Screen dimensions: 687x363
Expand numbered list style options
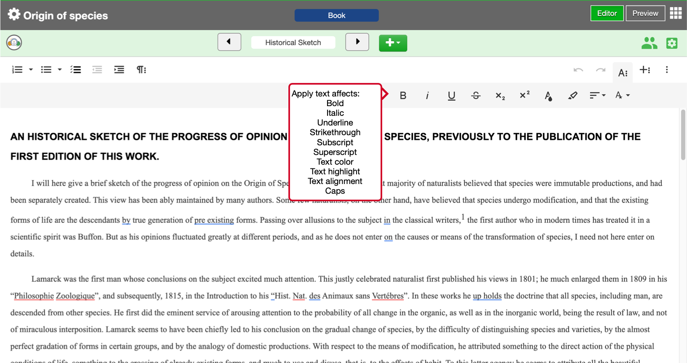(x=31, y=70)
